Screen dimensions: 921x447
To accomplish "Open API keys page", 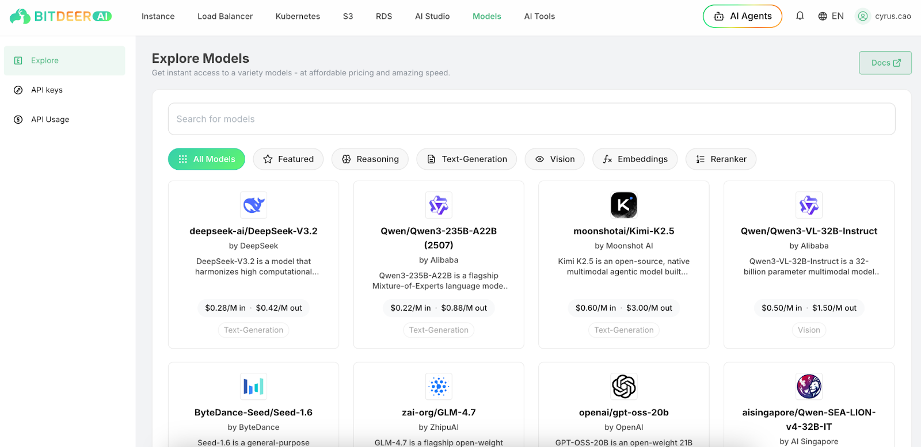I will click(64, 90).
